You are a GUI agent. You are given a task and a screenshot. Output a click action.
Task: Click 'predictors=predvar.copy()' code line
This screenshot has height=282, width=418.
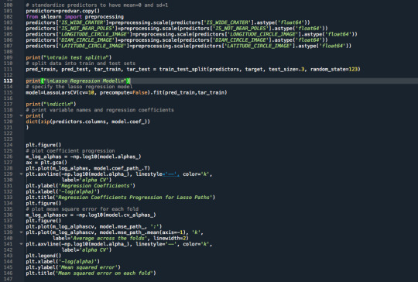click(63, 11)
